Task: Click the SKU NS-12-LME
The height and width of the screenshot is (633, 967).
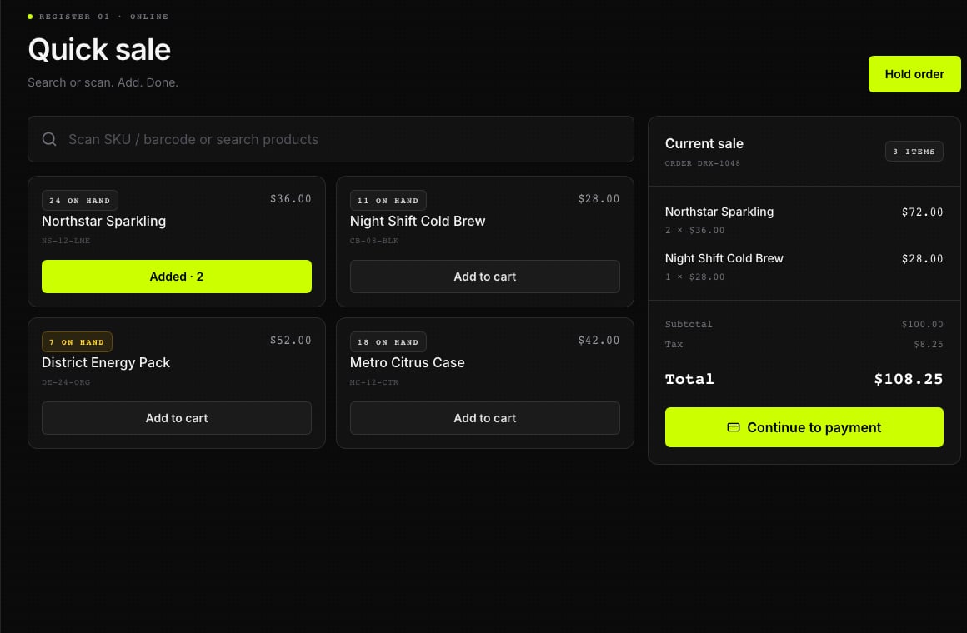Action: tap(66, 241)
